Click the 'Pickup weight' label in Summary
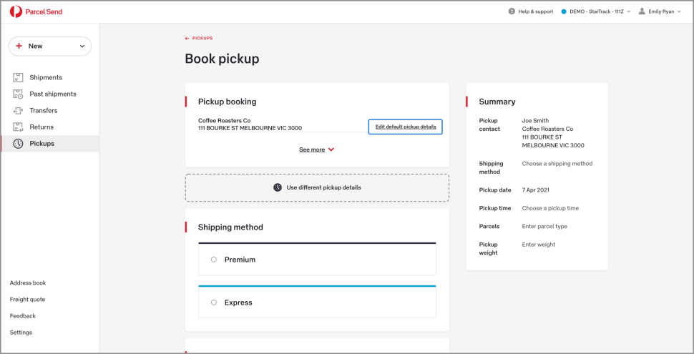The height and width of the screenshot is (354, 694). pos(488,249)
